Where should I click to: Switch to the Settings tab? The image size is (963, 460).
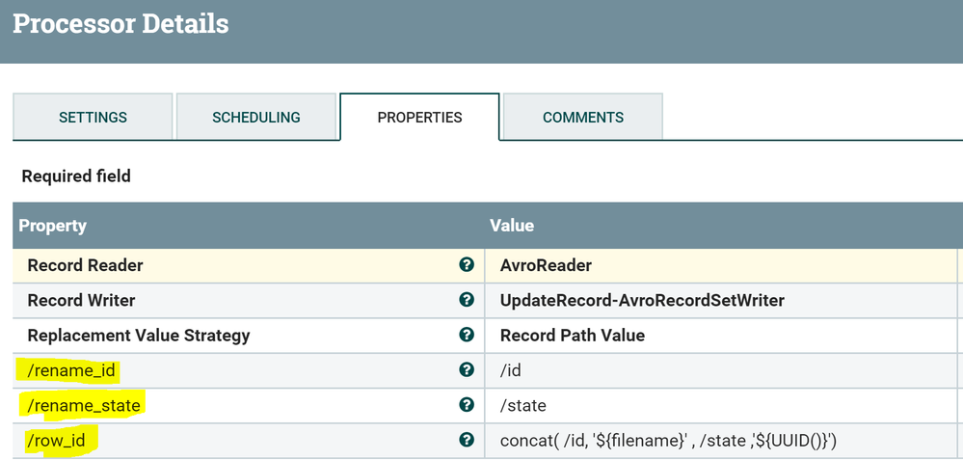coord(93,118)
